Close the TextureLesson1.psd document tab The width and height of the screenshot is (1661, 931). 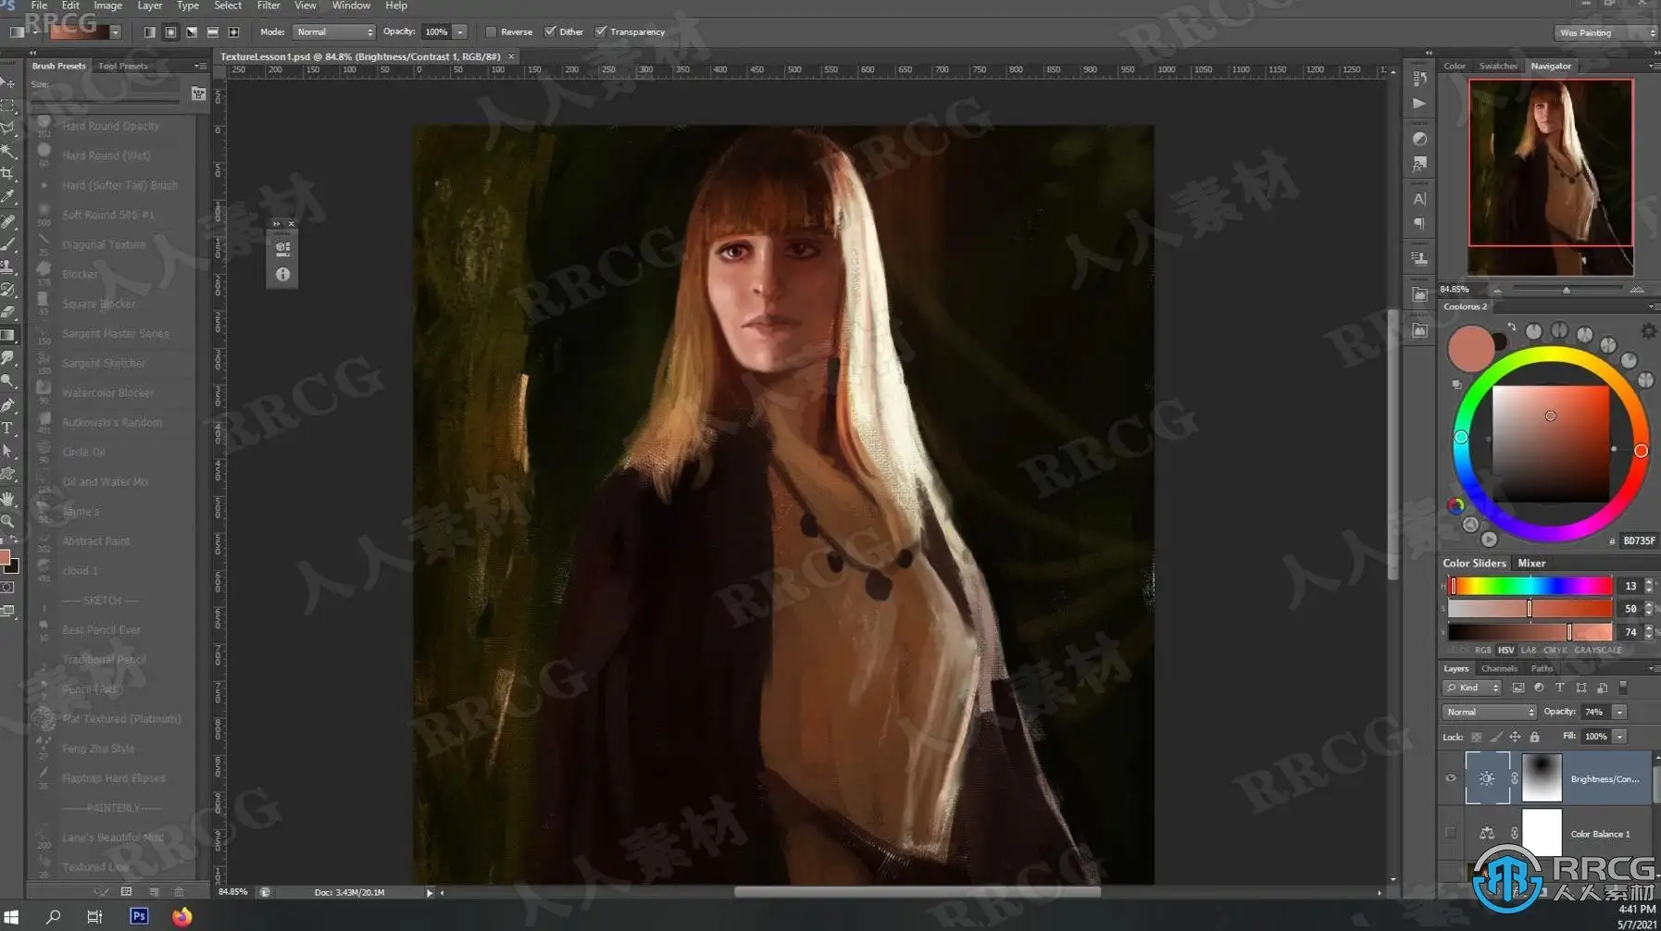pyautogui.click(x=511, y=56)
